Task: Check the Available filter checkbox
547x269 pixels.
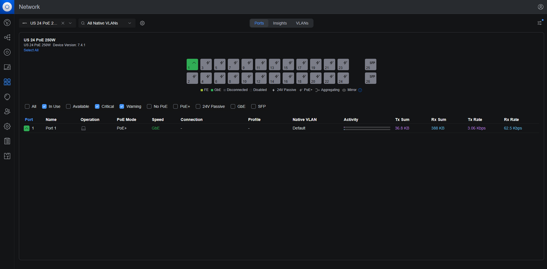Action: pos(69,106)
